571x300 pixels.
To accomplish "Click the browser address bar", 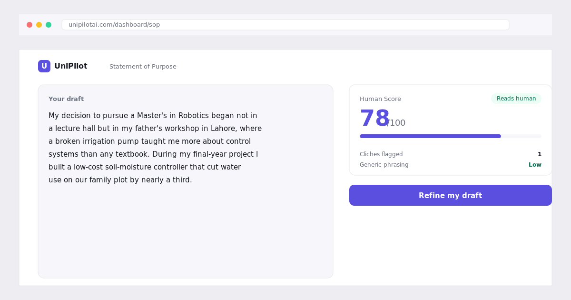I will pyautogui.click(x=285, y=25).
